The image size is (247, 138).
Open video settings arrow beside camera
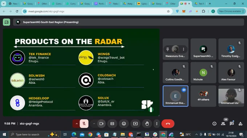pyautogui.click(x=94, y=124)
